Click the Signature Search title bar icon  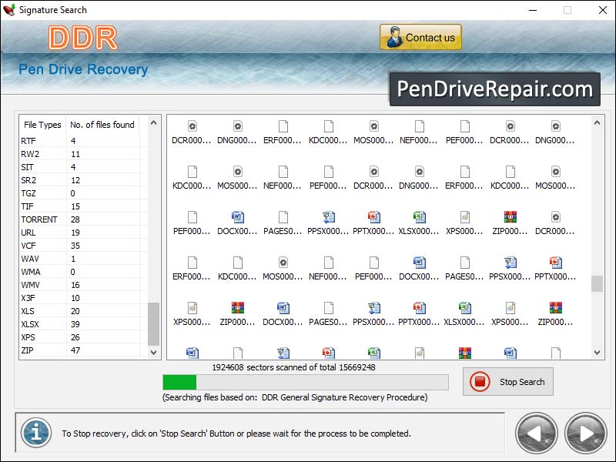tap(10, 10)
